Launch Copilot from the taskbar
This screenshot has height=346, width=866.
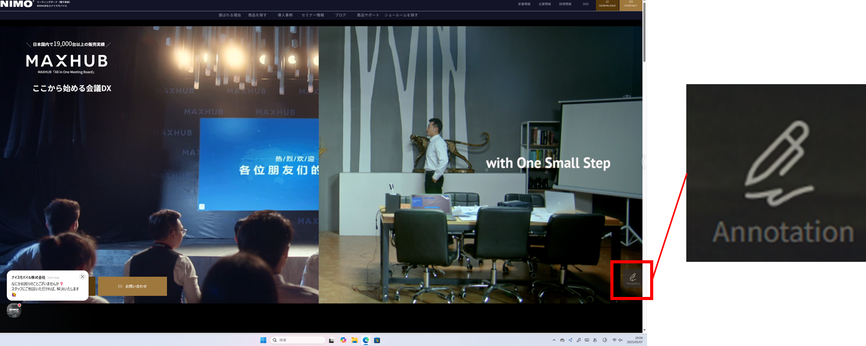tap(343, 340)
